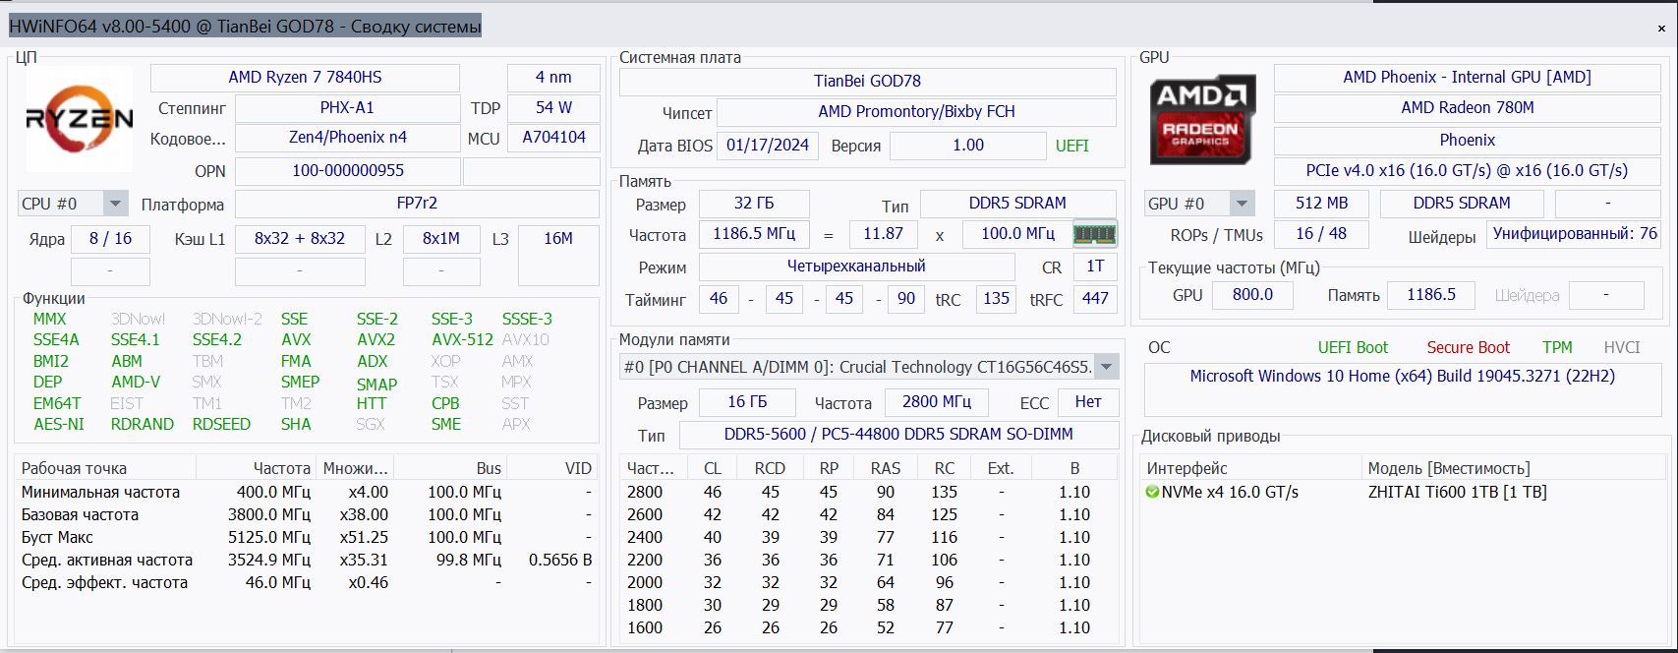Viewport: 1678px width, 653px height.
Task: Click the red Secure Boot label
Action: click(x=1468, y=348)
